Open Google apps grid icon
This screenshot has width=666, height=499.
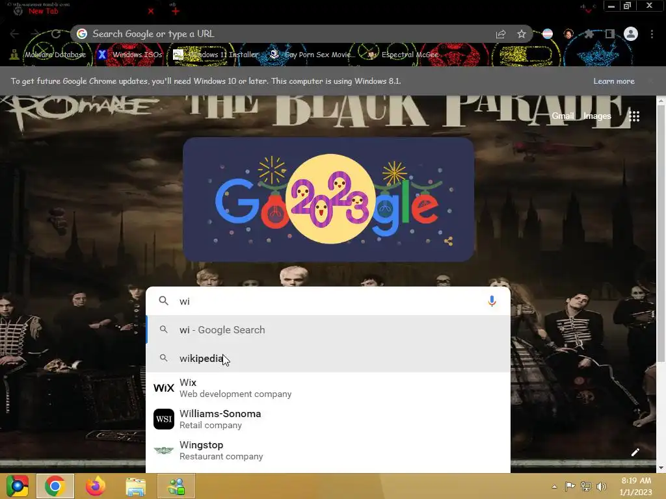[634, 116]
